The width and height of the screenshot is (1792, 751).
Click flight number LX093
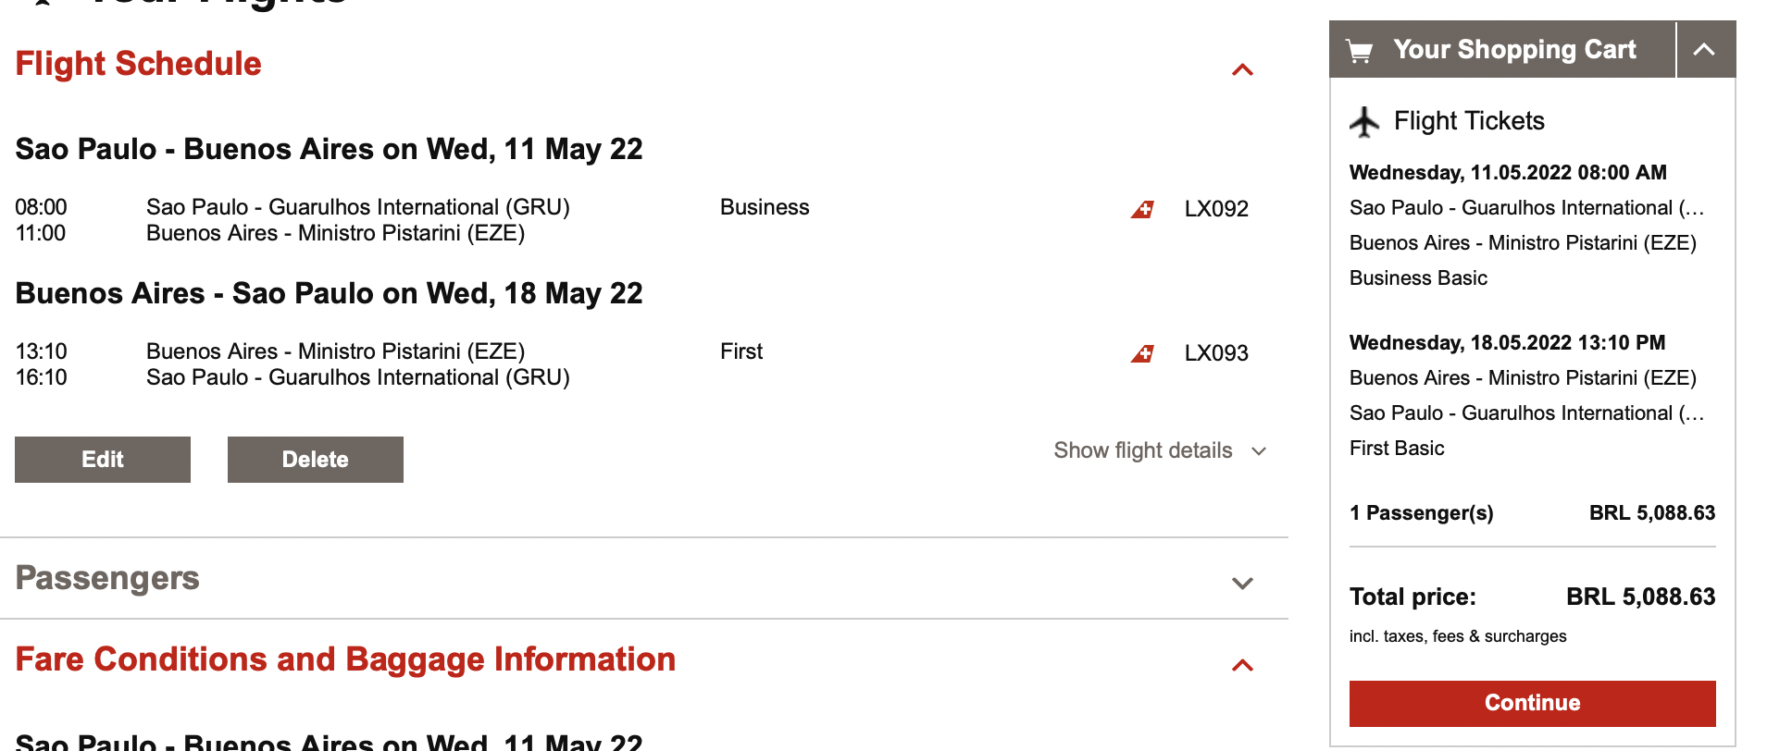tap(1216, 353)
